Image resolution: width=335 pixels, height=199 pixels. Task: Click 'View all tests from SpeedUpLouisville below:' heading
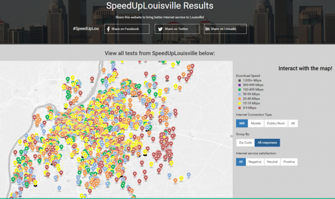pyautogui.click(x=160, y=53)
